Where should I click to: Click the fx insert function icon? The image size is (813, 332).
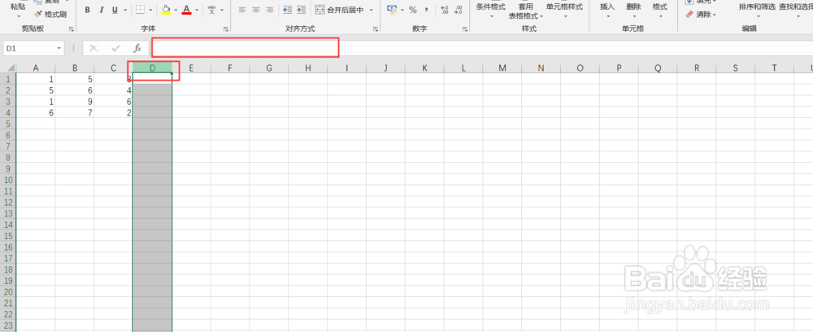(137, 48)
